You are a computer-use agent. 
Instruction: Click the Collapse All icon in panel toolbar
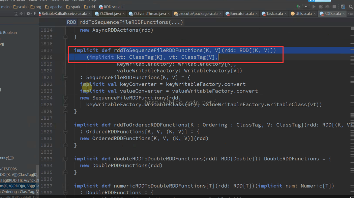pos(21,14)
